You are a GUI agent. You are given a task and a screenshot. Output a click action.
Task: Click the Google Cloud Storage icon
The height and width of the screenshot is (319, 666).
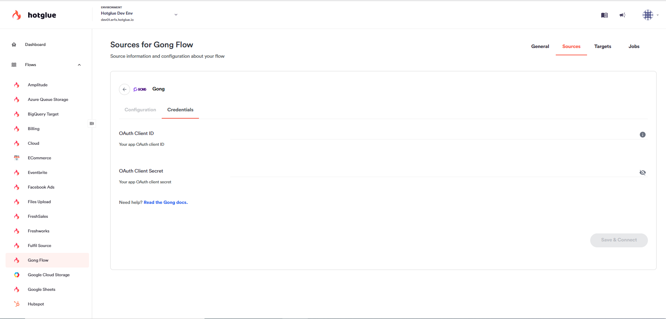tap(17, 275)
